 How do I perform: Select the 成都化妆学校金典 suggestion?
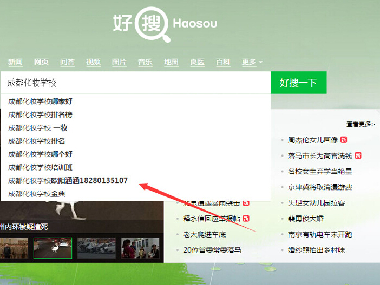click(x=37, y=193)
